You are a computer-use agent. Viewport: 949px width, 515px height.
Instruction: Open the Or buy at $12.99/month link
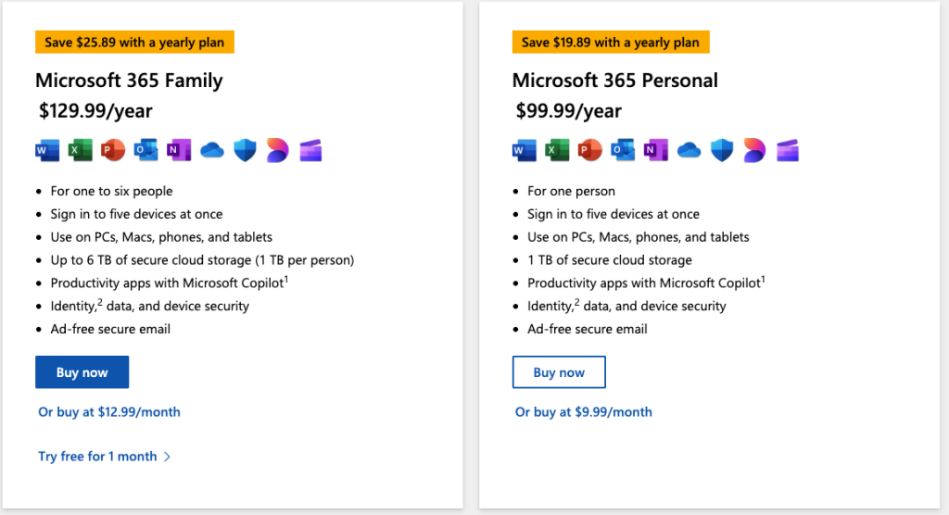[x=109, y=412]
